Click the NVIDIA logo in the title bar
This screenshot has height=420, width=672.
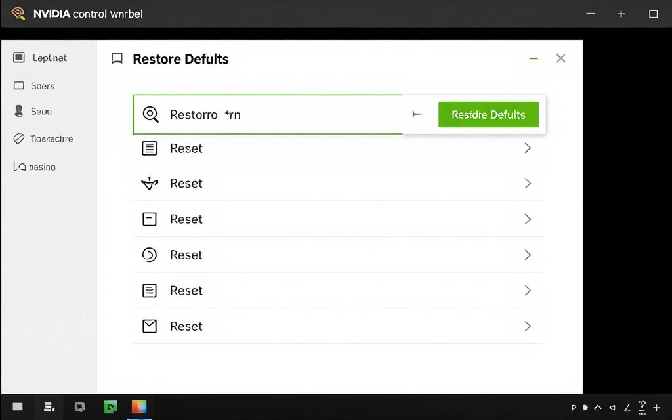(x=18, y=12)
